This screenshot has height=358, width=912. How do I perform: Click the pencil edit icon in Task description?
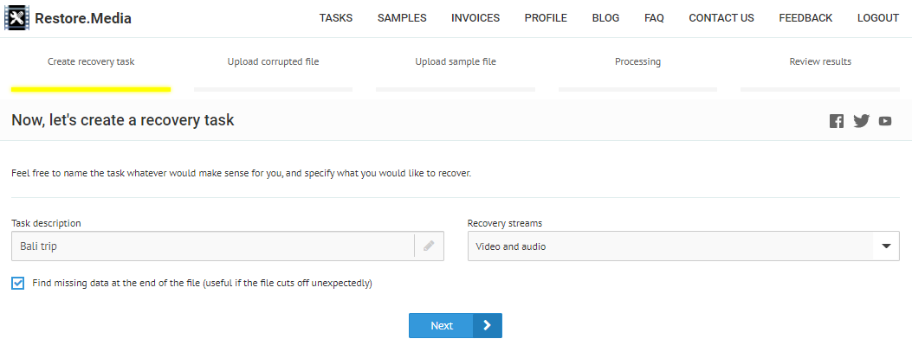(429, 246)
